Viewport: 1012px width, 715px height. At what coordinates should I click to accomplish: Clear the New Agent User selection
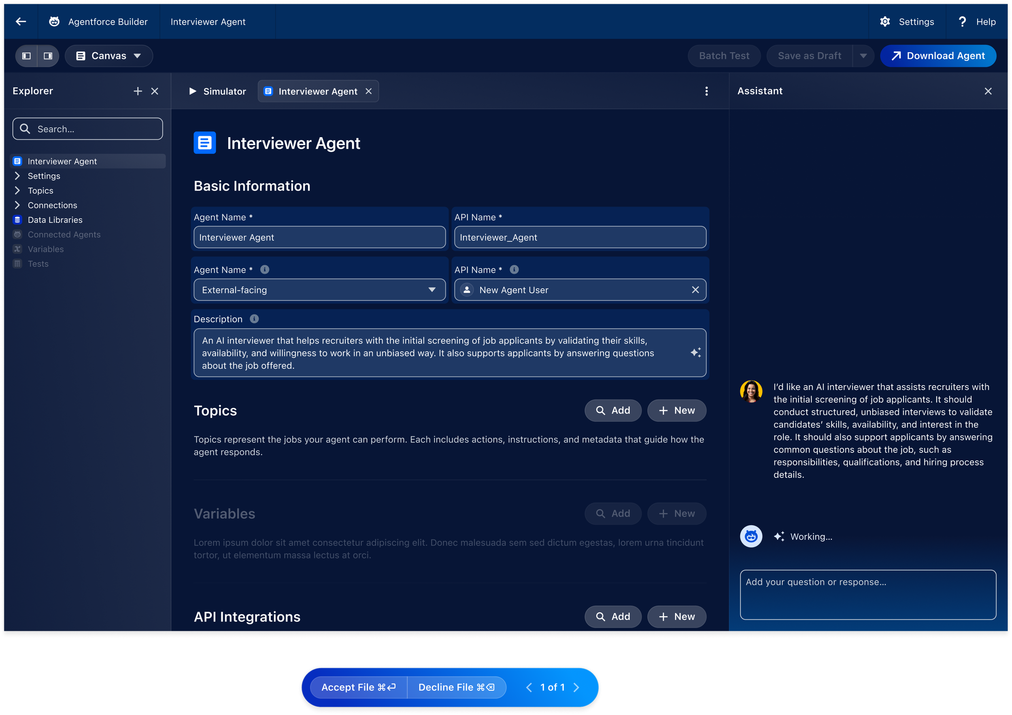tap(695, 290)
